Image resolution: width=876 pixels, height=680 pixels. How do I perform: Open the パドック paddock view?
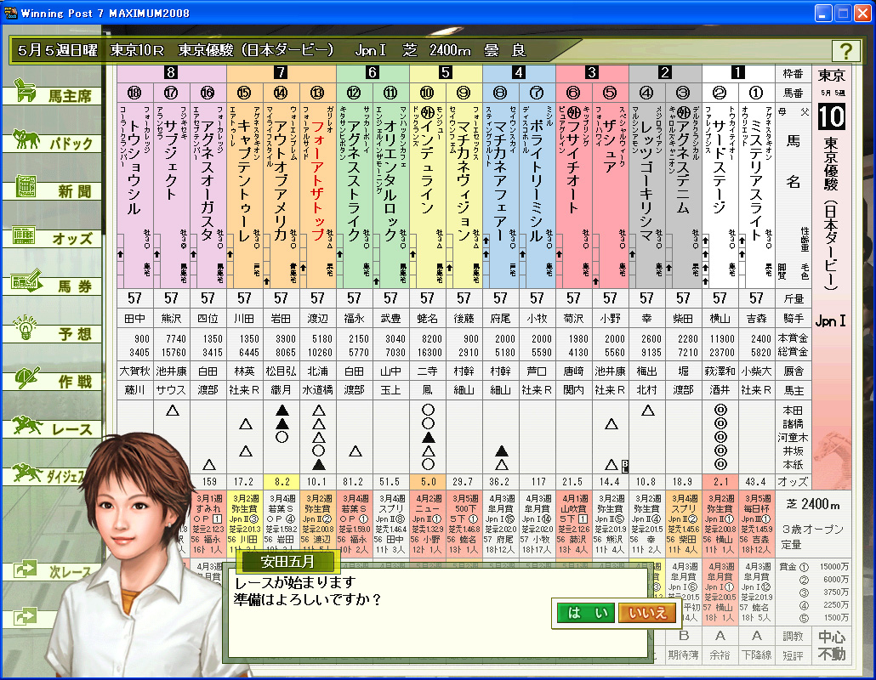tap(53, 141)
